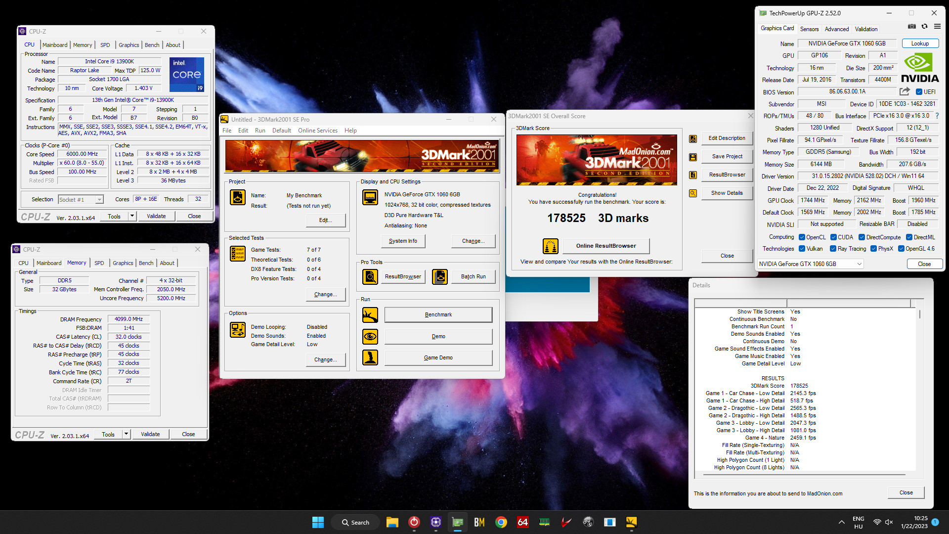Image resolution: width=949 pixels, height=534 pixels.
Task: Click Batch Run button
Action: click(x=473, y=277)
